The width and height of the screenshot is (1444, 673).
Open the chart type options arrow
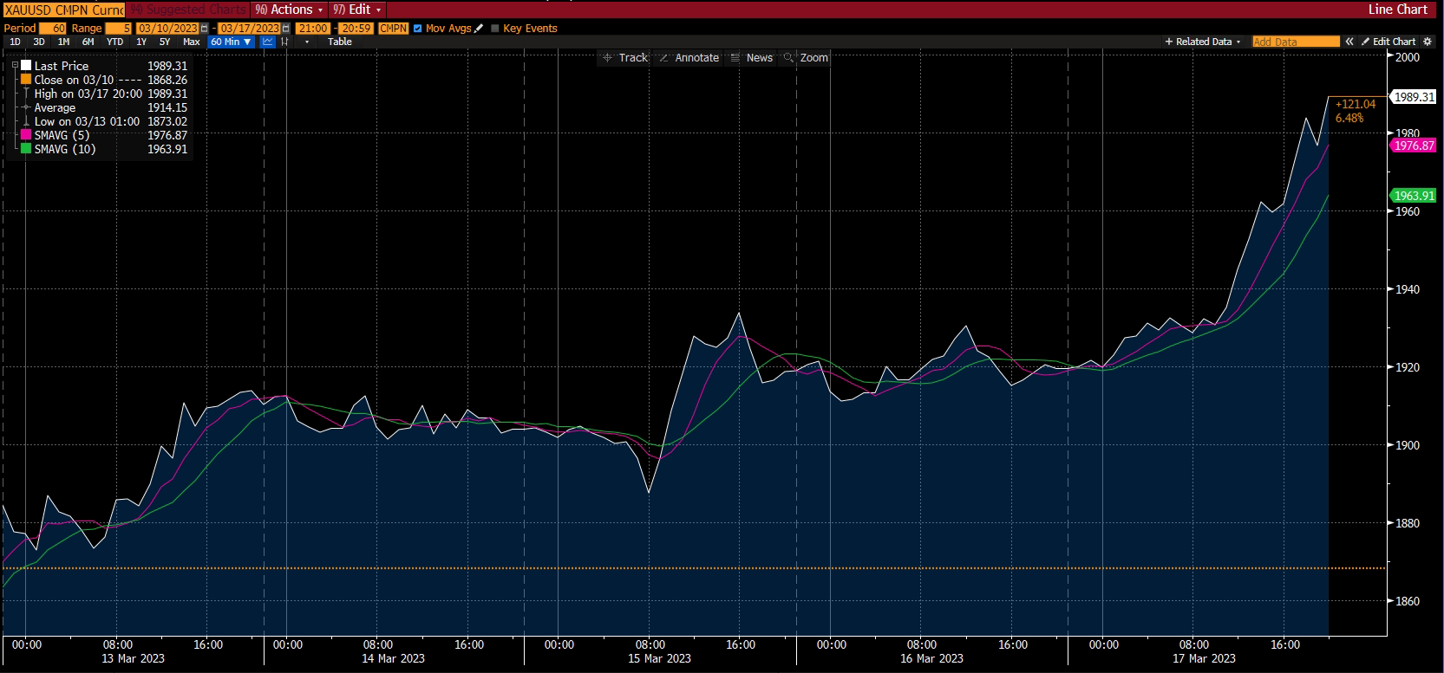click(x=307, y=42)
